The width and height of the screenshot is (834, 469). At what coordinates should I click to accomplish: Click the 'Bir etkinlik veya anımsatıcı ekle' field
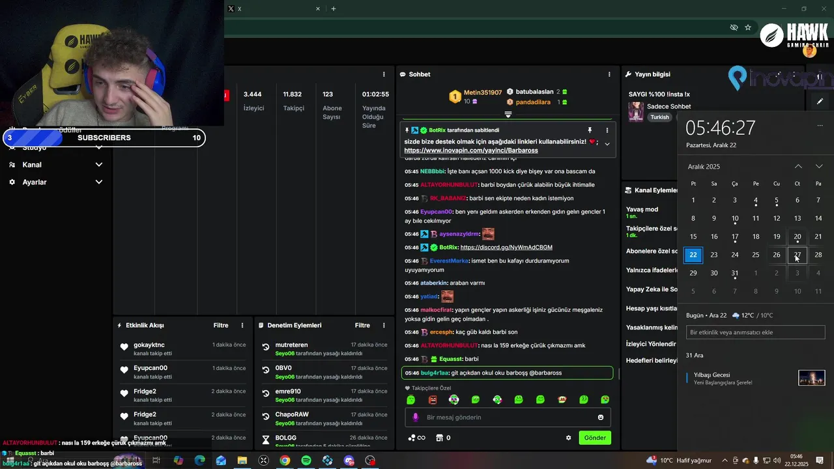(x=755, y=332)
